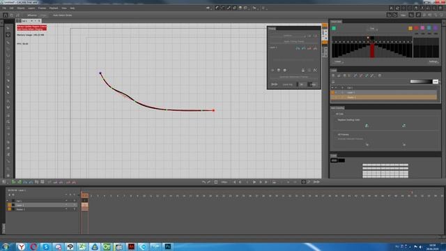
Task: Open the One dropdown in Onion Skin panel
Action: pos(373,29)
